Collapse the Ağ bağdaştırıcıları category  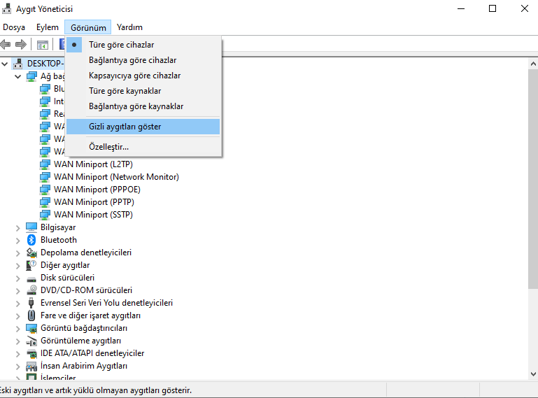pos(18,76)
